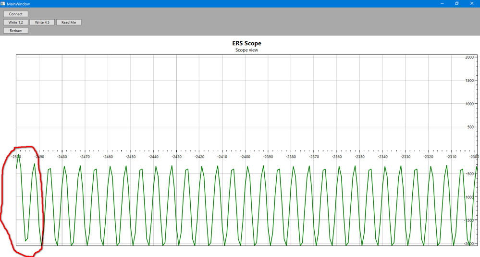Click the -2320 label on X axis
480x257 pixels.
pyautogui.click(x=428, y=157)
